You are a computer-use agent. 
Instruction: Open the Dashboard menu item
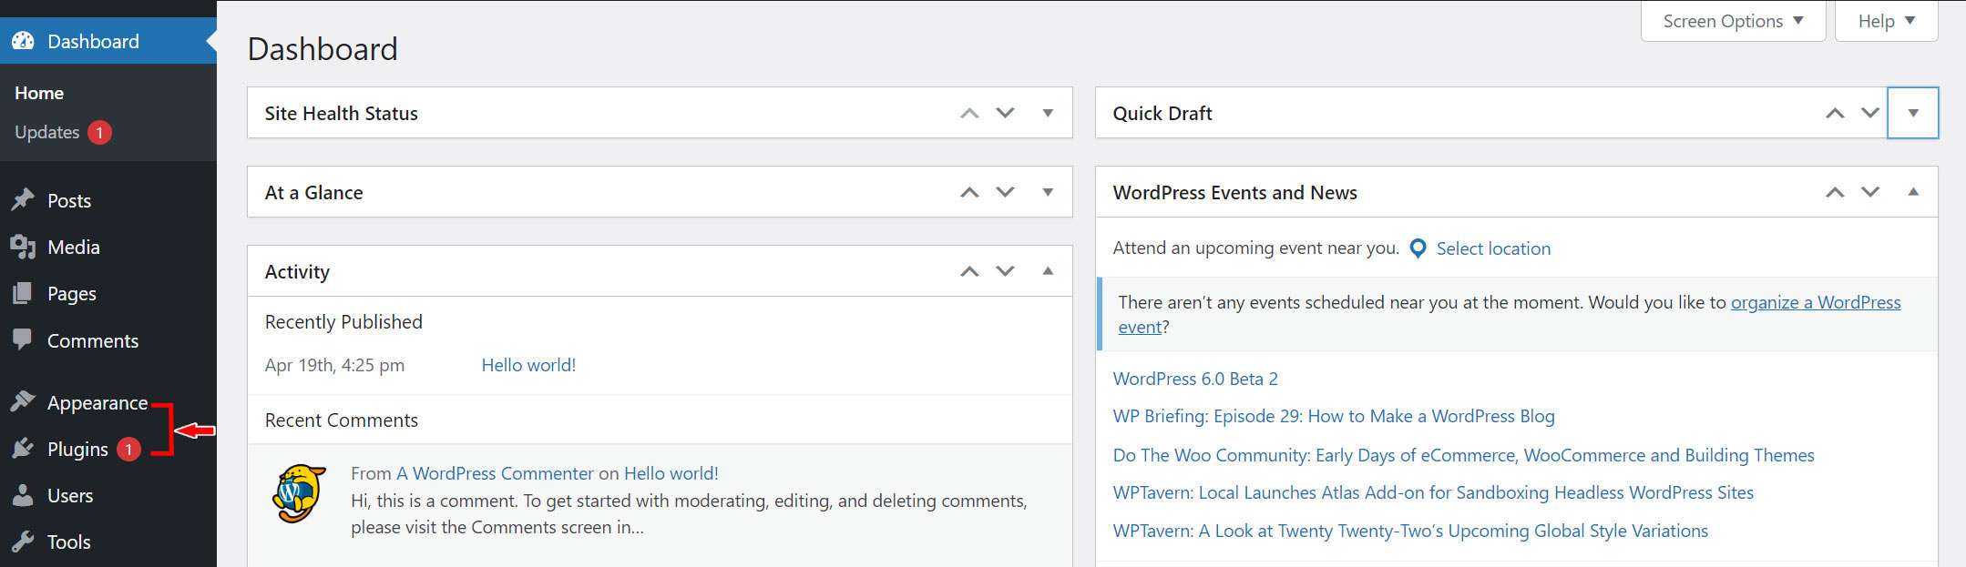[x=108, y=41]
